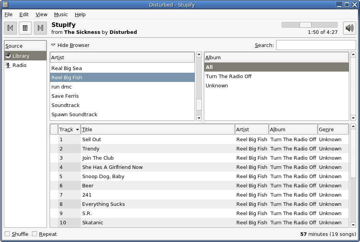360x242 pixels.
Task: Click the artist list scrollbar thumb
Action: pyautogui.click(x=199, y=105)
